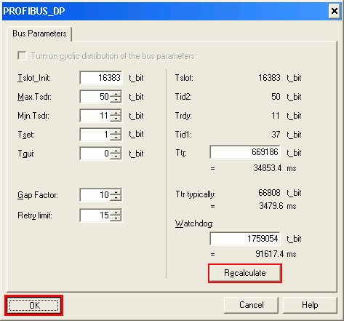This screenshot has width=344, height=321.
Task: Decrease Min.Tsdr with the down arrow
Action: point(116,119)
